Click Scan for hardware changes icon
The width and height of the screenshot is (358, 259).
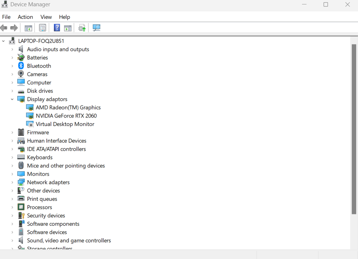[x=97, y=28]
